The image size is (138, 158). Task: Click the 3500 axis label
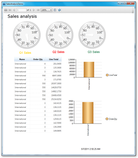[71, 101]
